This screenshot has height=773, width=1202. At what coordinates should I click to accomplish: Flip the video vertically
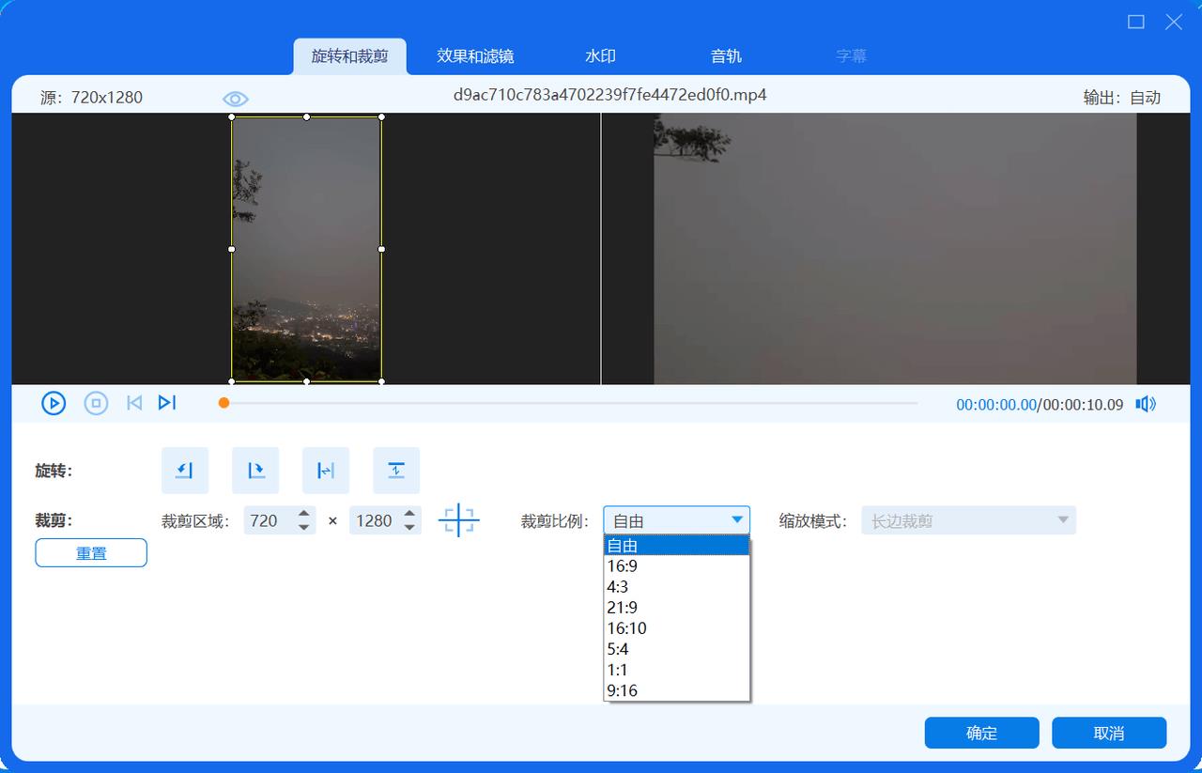(396, 471)
